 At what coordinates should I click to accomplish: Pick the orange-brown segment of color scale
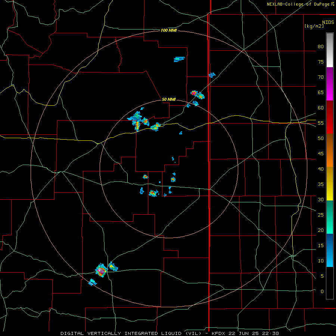point(330,150)
